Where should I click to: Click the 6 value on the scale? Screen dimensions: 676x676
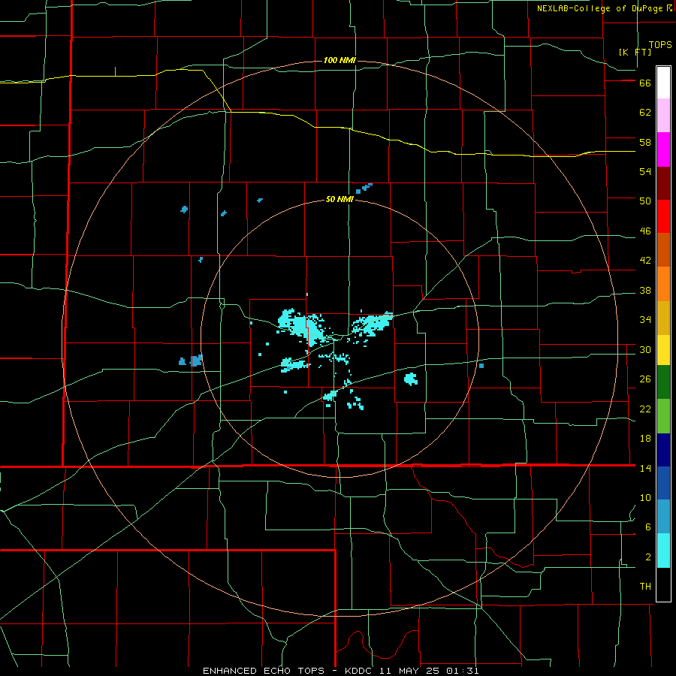click(648, 527)
